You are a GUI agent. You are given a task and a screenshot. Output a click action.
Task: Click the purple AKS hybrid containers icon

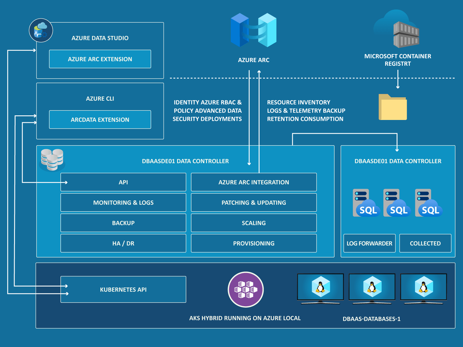point(246,289)
